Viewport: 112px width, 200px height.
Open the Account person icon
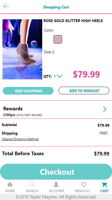[x=56, y=185]
